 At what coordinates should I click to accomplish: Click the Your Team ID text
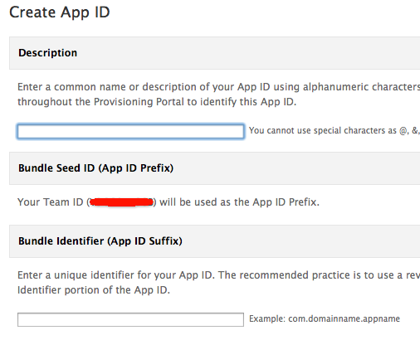[x=51, y=202]
